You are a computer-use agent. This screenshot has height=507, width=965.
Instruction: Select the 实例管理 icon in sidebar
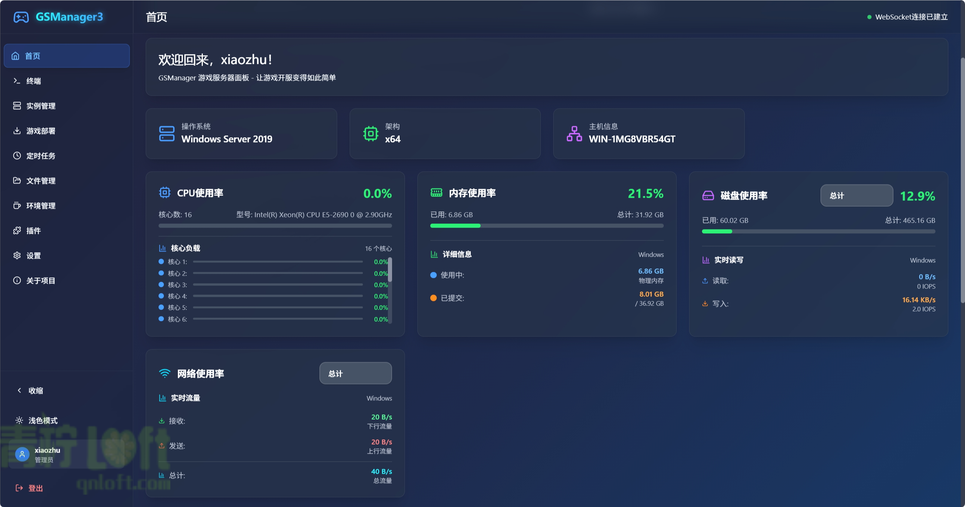(x=17, y=106)
